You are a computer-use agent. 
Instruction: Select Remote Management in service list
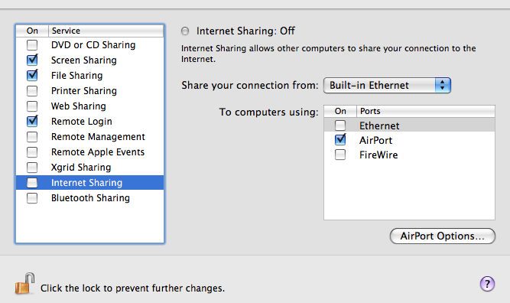coord(89,137)
